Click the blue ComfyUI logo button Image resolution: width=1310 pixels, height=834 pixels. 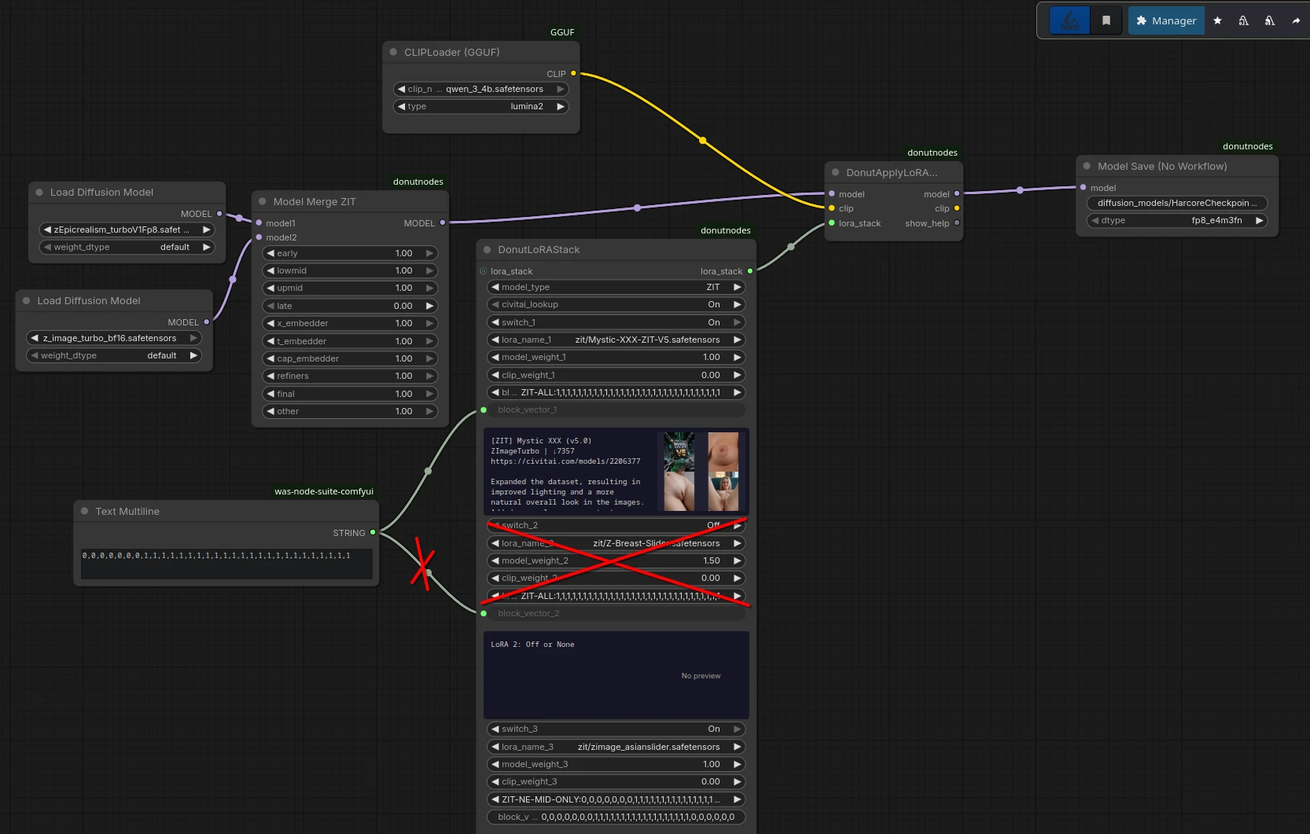pos(1069,20)
